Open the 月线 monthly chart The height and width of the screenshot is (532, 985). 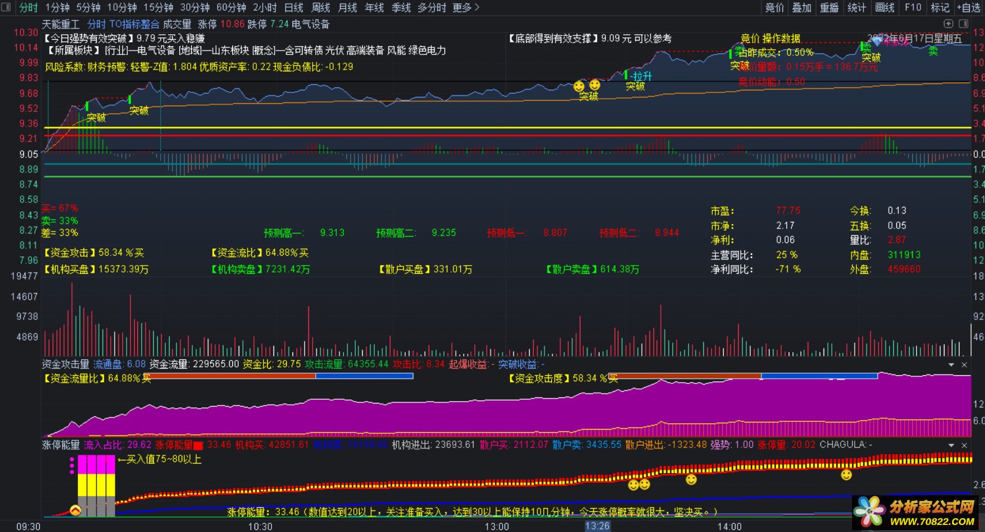coord(348,8)
